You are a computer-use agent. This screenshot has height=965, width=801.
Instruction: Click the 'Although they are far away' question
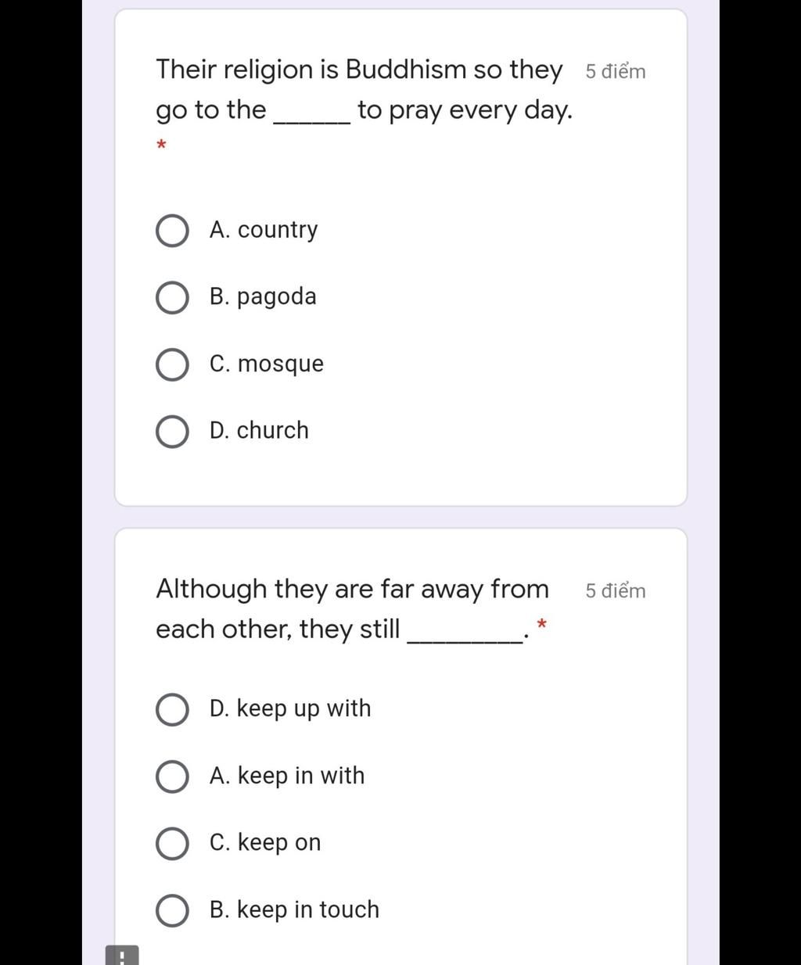(353, 609)
